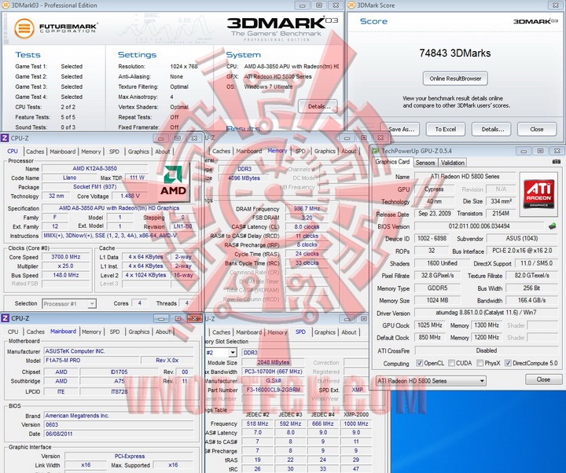Click the ATI Radeon logo in GPU-Z
Viewport: 566px width, 473px height.
coord(539,194)
